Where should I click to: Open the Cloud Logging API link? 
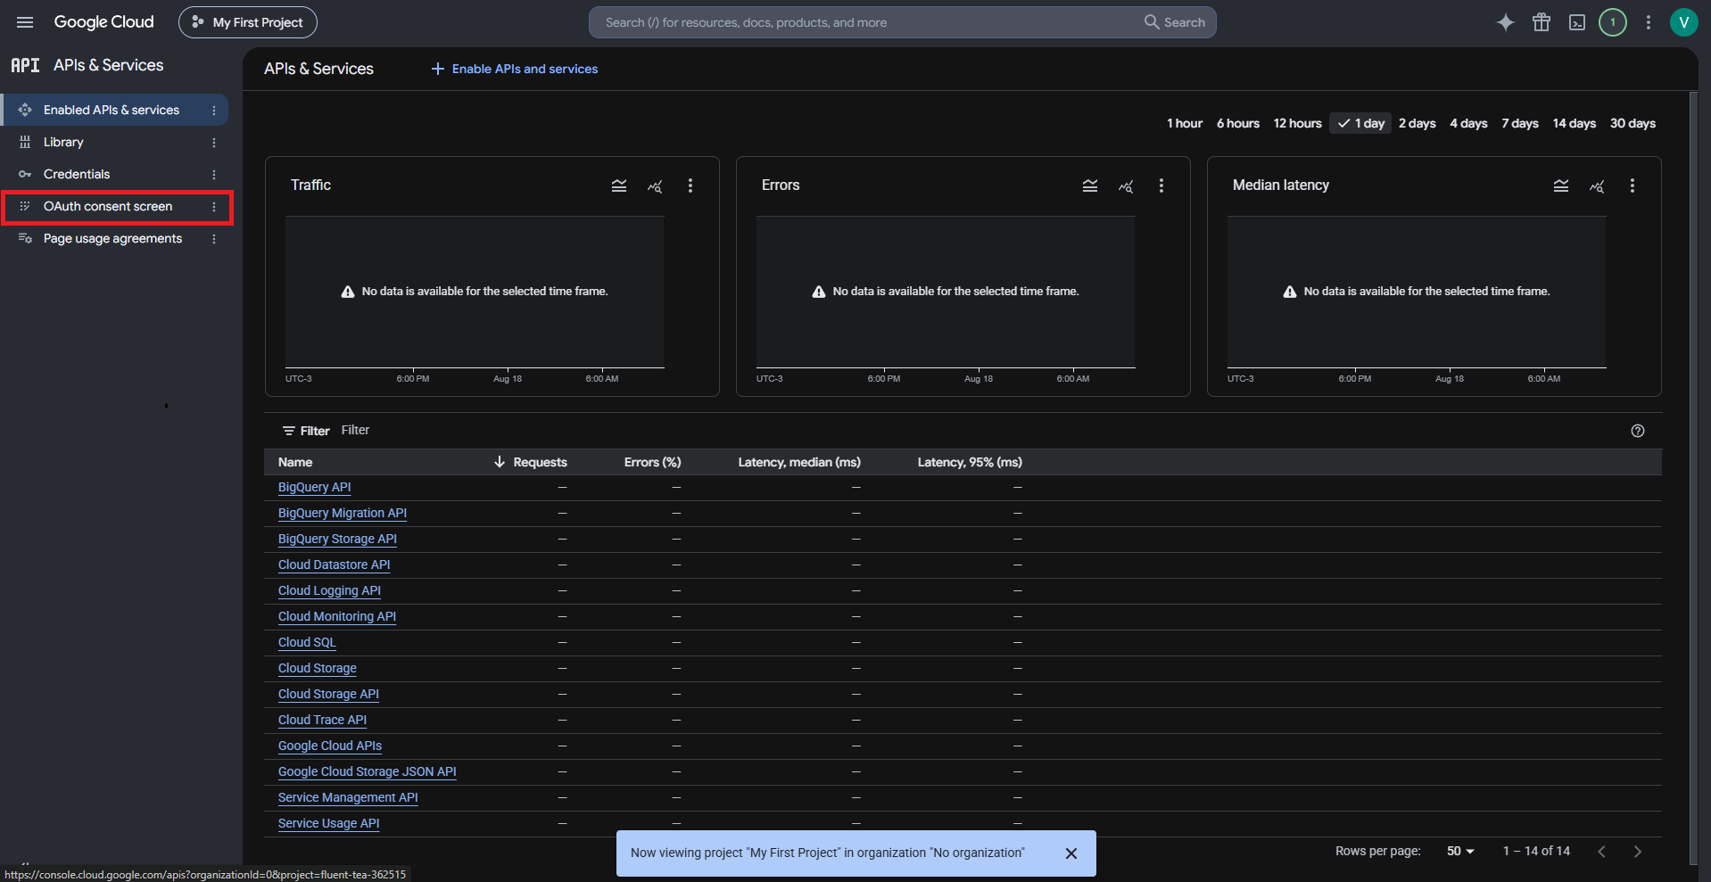[329, 591]
